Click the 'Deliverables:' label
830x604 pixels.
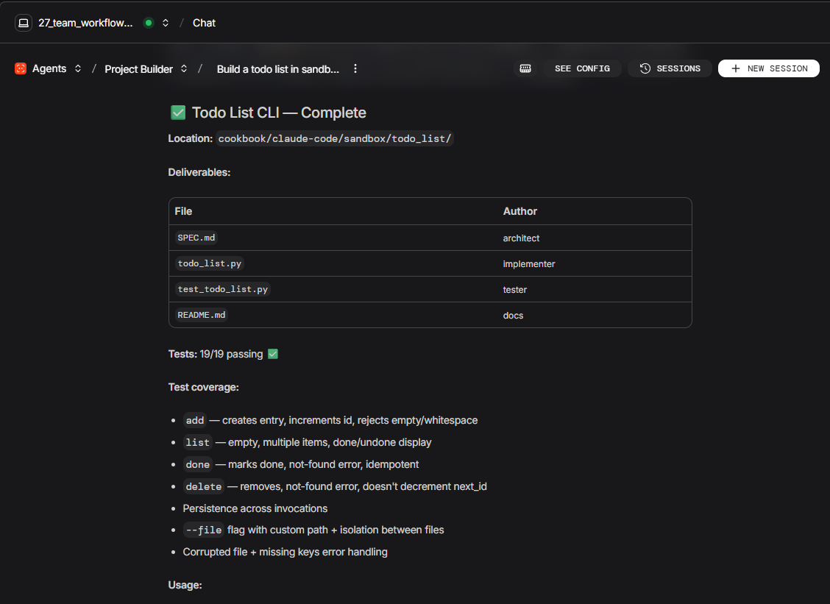(x=199, y=173)
